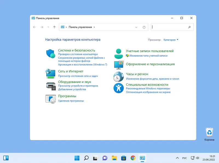
Task: Click the Control Panel search field
Action: point(170,27)
